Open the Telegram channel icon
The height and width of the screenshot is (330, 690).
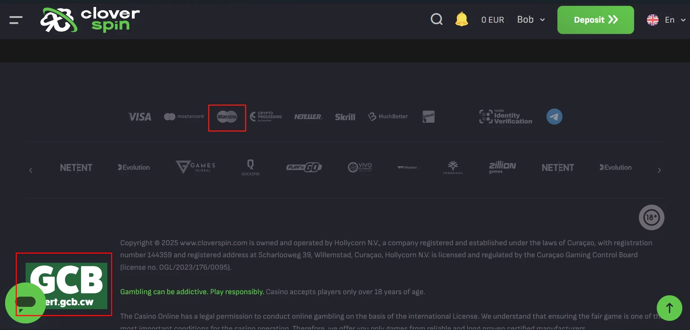554,117
